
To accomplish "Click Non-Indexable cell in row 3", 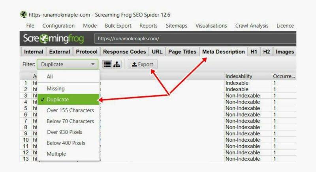I will (x=248, y=96).
